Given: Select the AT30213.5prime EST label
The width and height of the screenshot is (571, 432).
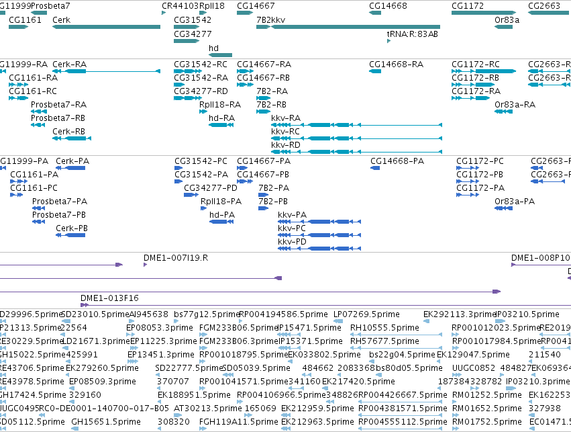Looking at the screenshot, I should click(x=208, y=408).
